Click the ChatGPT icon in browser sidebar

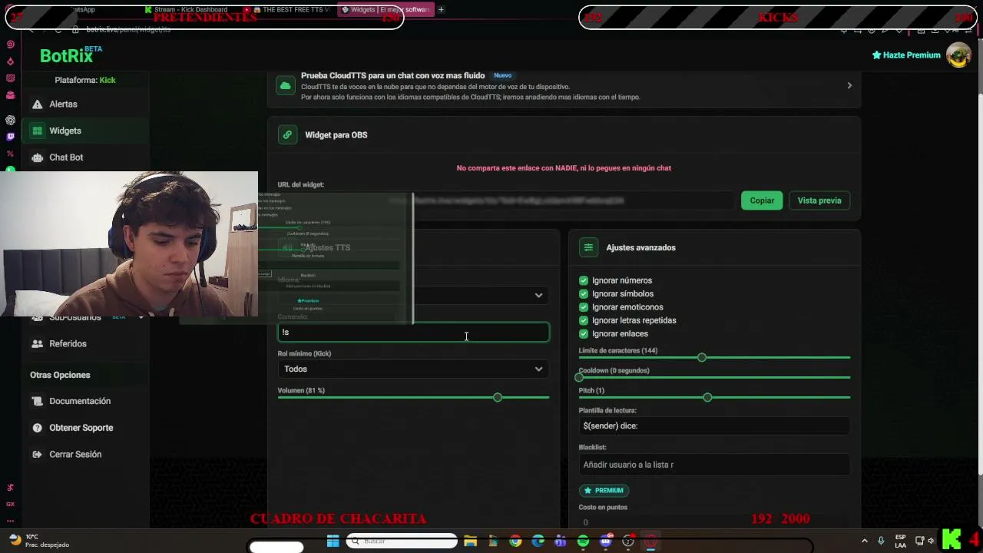[10, 120]
